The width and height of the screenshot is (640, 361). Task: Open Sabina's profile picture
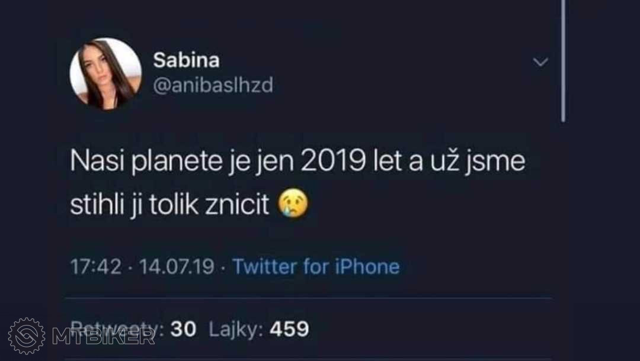click(x=105, y=74)
